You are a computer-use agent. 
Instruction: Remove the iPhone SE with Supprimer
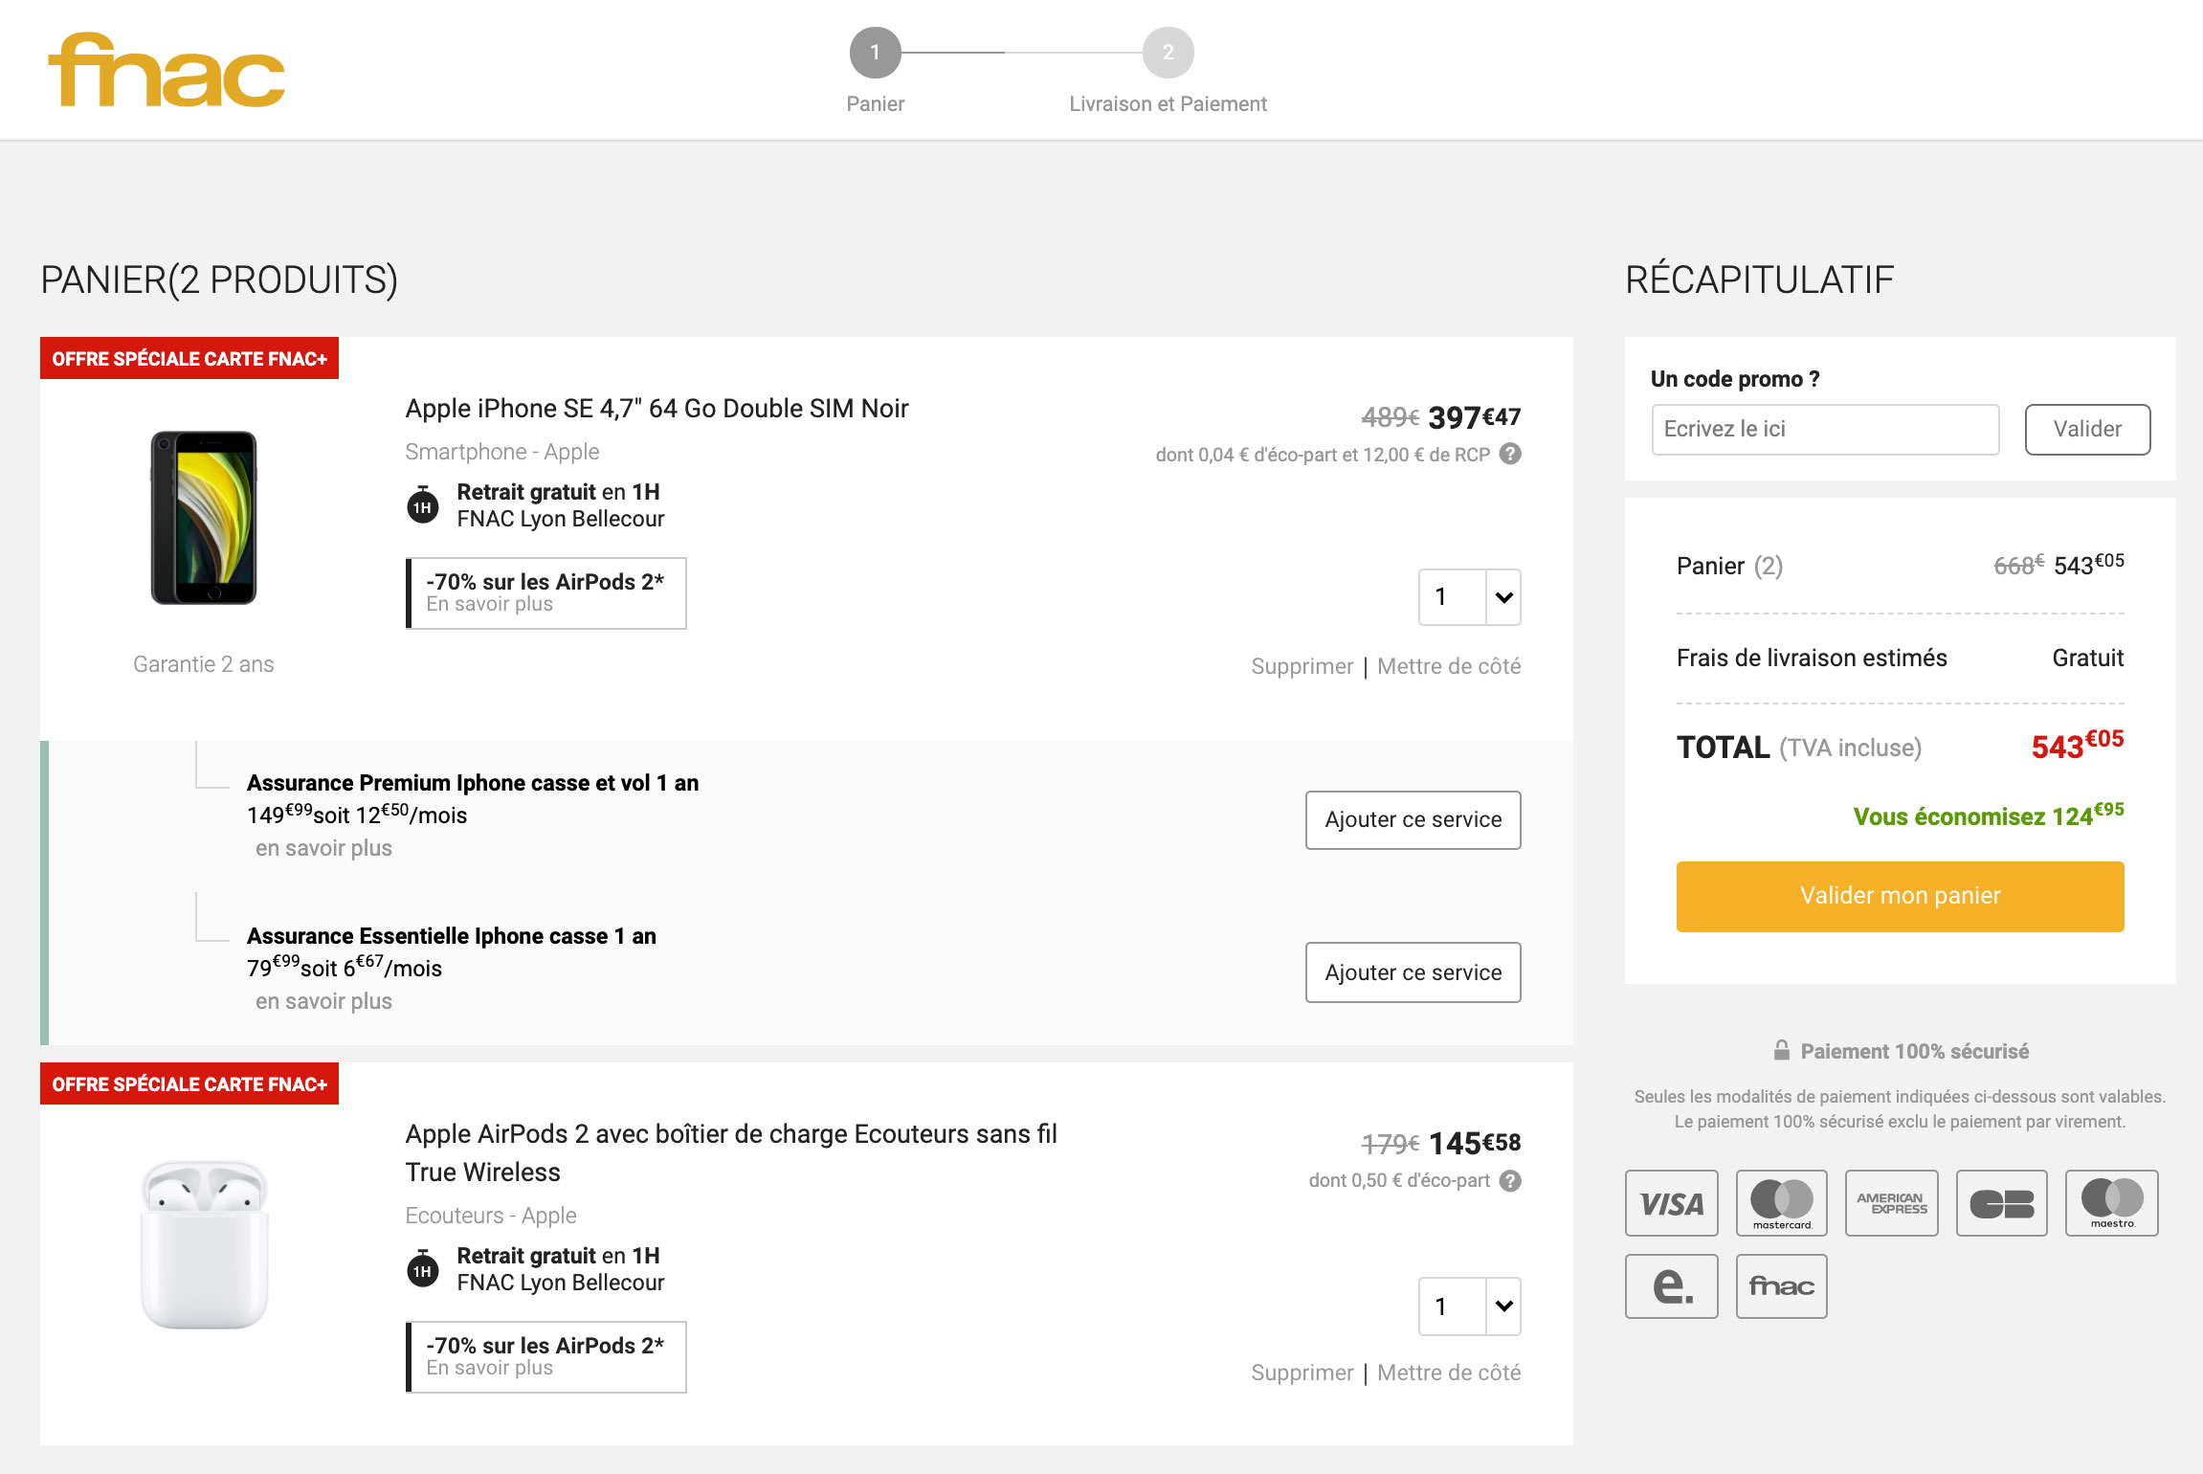click(1302, 666)
